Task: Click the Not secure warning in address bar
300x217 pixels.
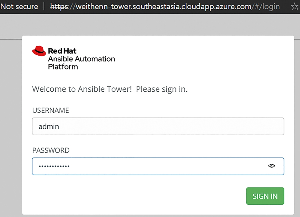Action: tap(19, 7)
